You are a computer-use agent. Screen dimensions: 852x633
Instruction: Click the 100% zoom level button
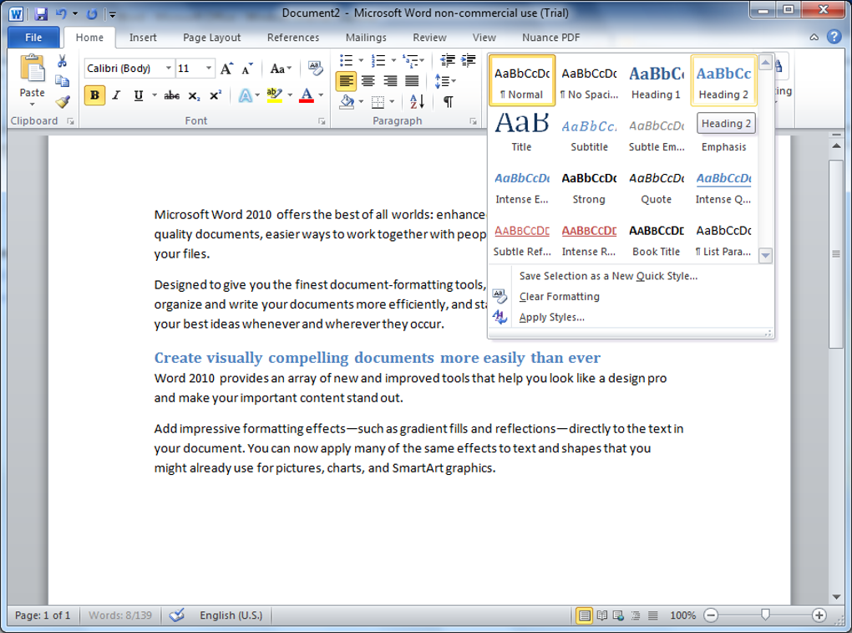[682, 615]
